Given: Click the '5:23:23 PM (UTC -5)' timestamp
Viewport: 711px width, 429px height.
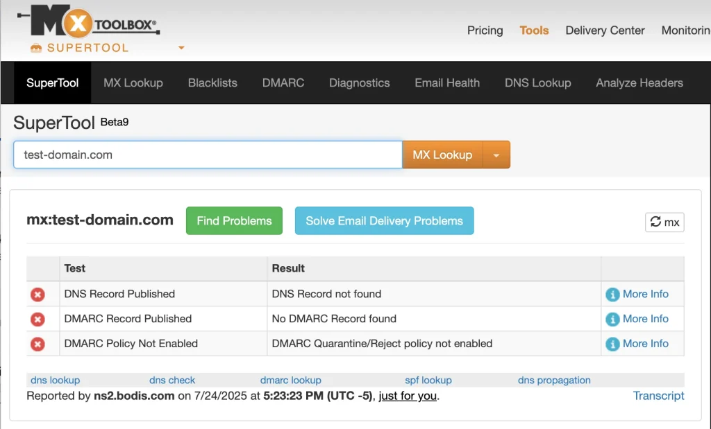Looking at the screenshot, I should (x=317, y=396).
